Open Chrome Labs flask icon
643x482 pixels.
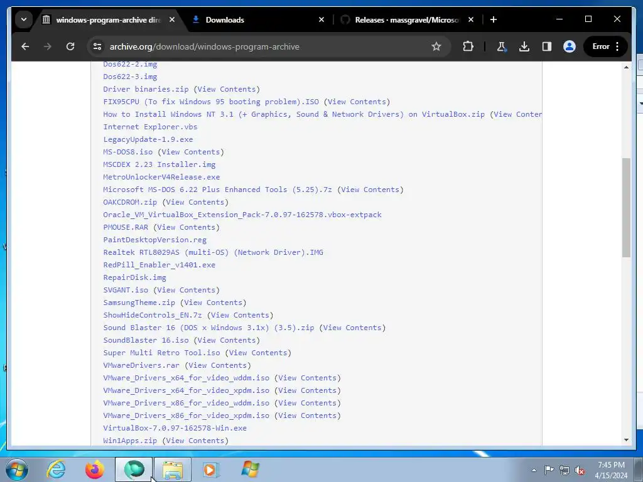(x=501, y=46)
